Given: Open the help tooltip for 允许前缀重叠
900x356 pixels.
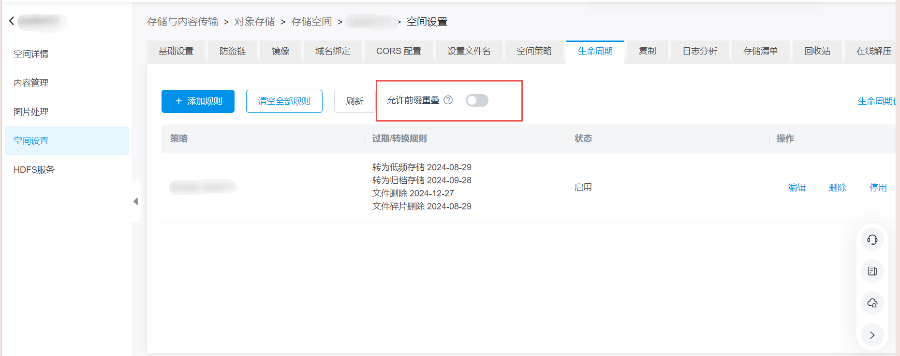Looking at the screenshot, I should point(448,100).
